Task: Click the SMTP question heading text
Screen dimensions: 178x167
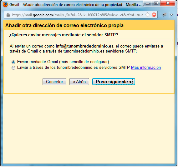Action: pyautogui.click(x=64, y=35)
